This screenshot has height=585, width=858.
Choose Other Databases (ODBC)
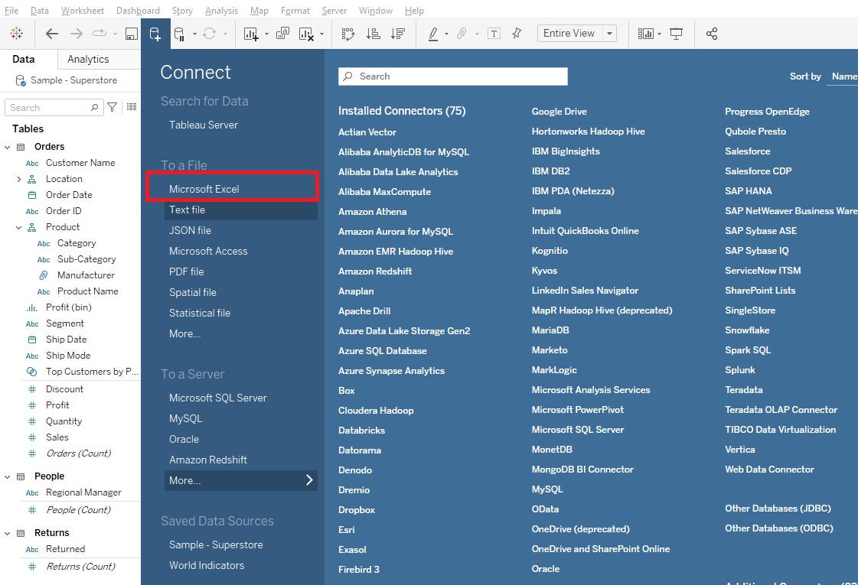pyautogui.click(x=778, y=528)
